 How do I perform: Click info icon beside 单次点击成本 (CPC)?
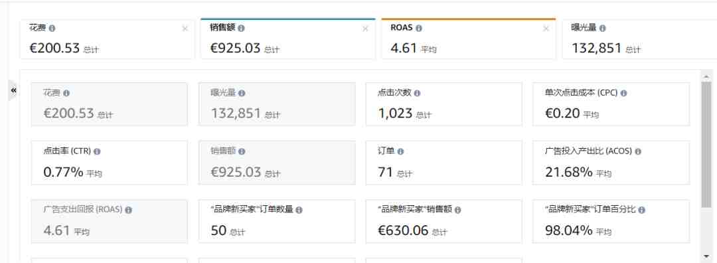[x=623, y=93]
